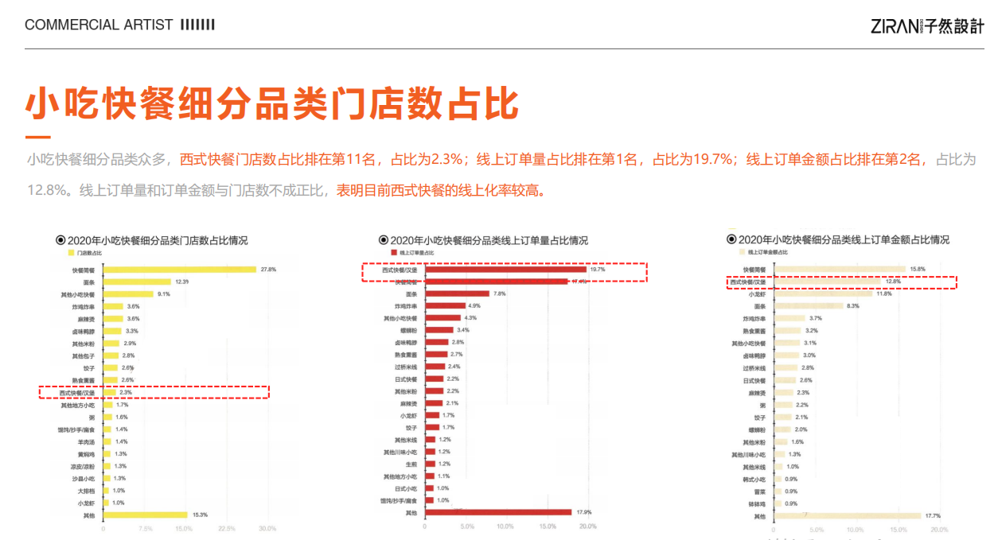This screenshot has width=998, height=540.
Task: Select the yellow 门店数占比 legend swatch
Action: coord(70,253)
